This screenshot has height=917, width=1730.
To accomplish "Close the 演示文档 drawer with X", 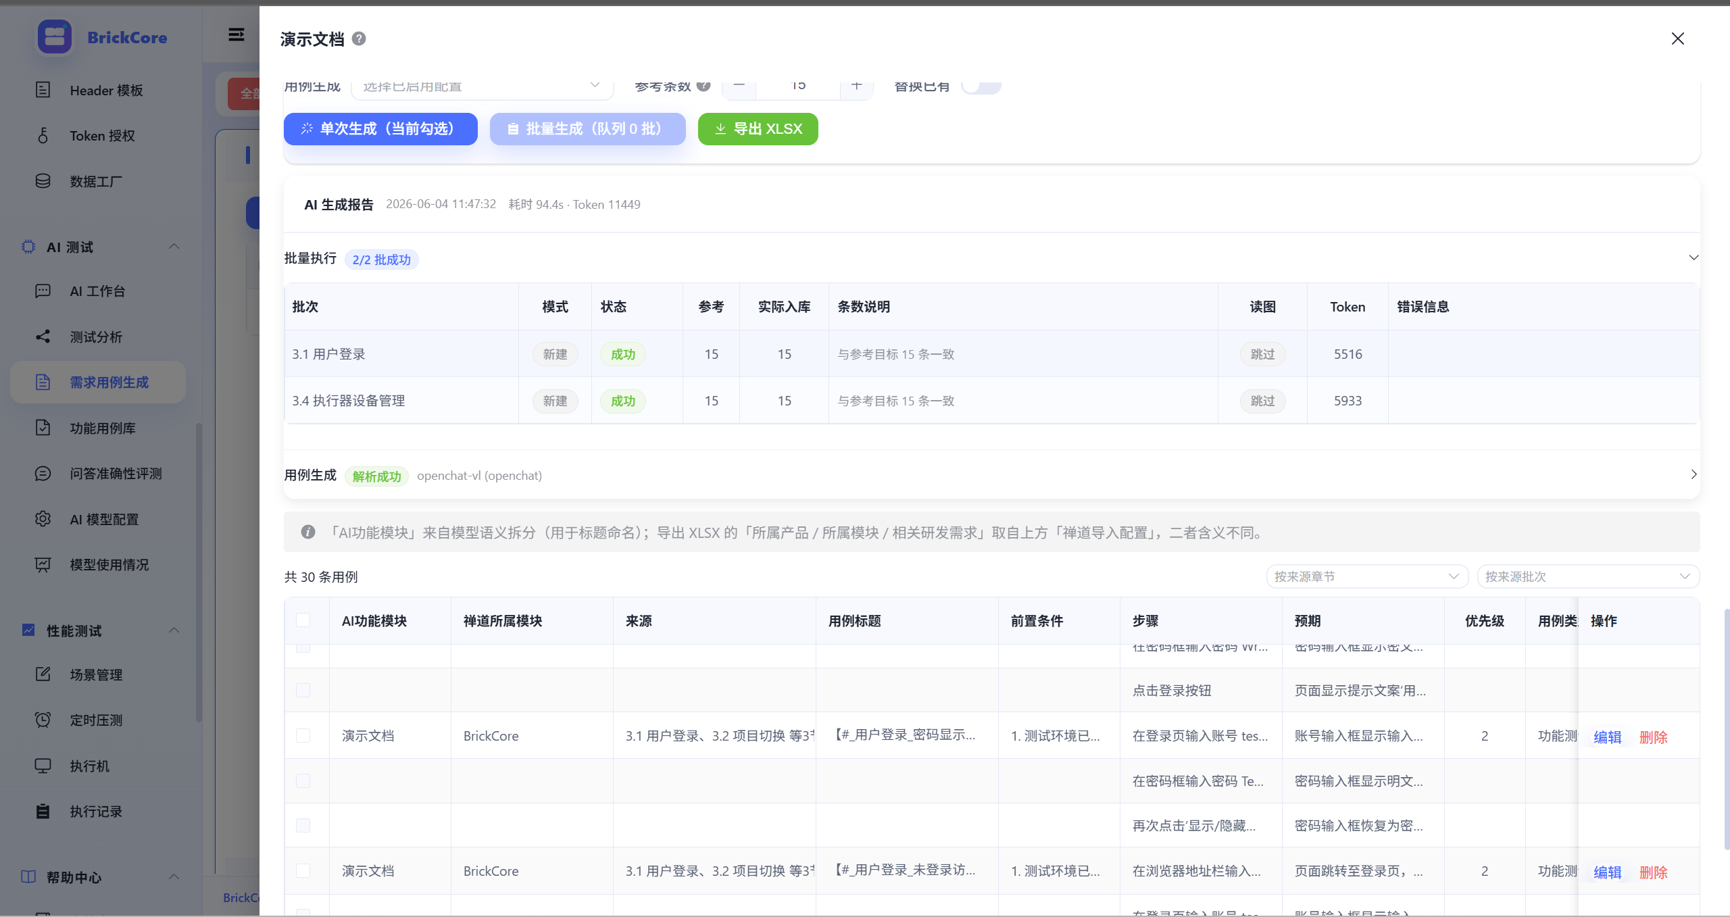I will coord(1677,39).
